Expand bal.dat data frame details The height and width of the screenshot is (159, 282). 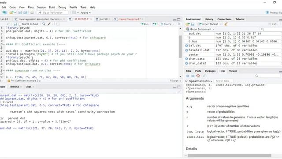pos(186,45)
